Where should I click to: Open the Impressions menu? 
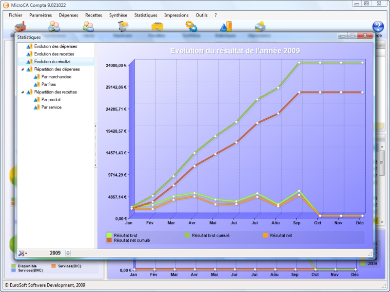coord(176,15)
